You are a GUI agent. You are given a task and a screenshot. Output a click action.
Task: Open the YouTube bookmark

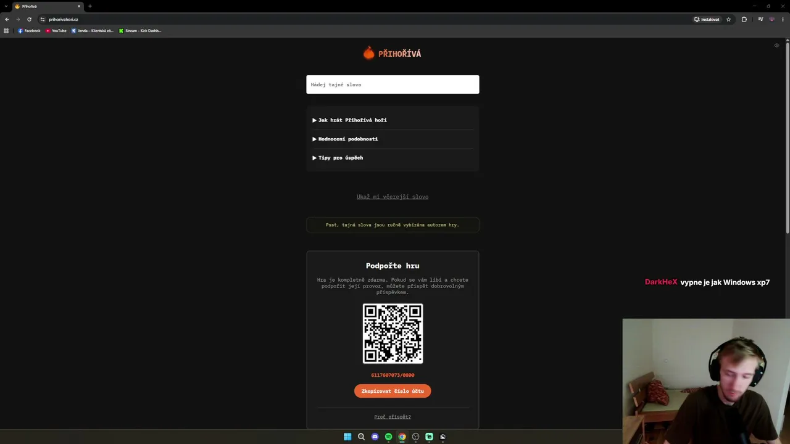(56, 31)
